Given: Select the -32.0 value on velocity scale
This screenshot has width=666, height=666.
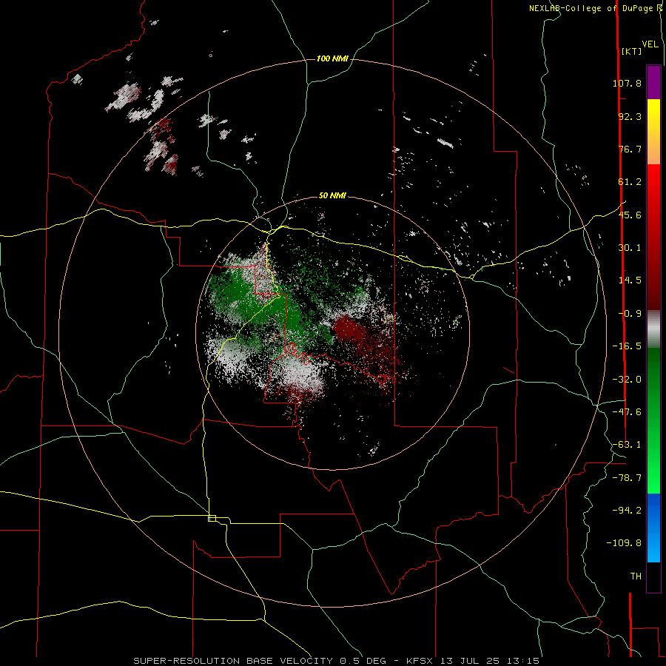Looking at the screenshot, I should point(627,380).
